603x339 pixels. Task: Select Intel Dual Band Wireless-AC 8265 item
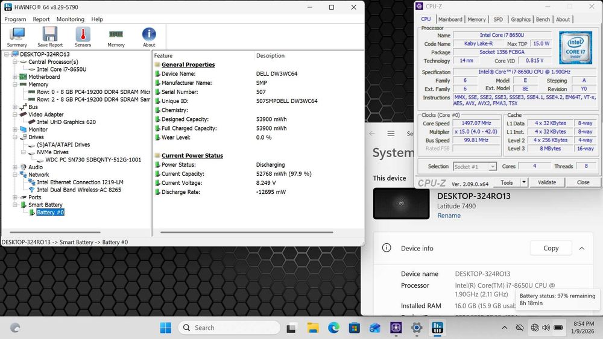click(79, 190)
